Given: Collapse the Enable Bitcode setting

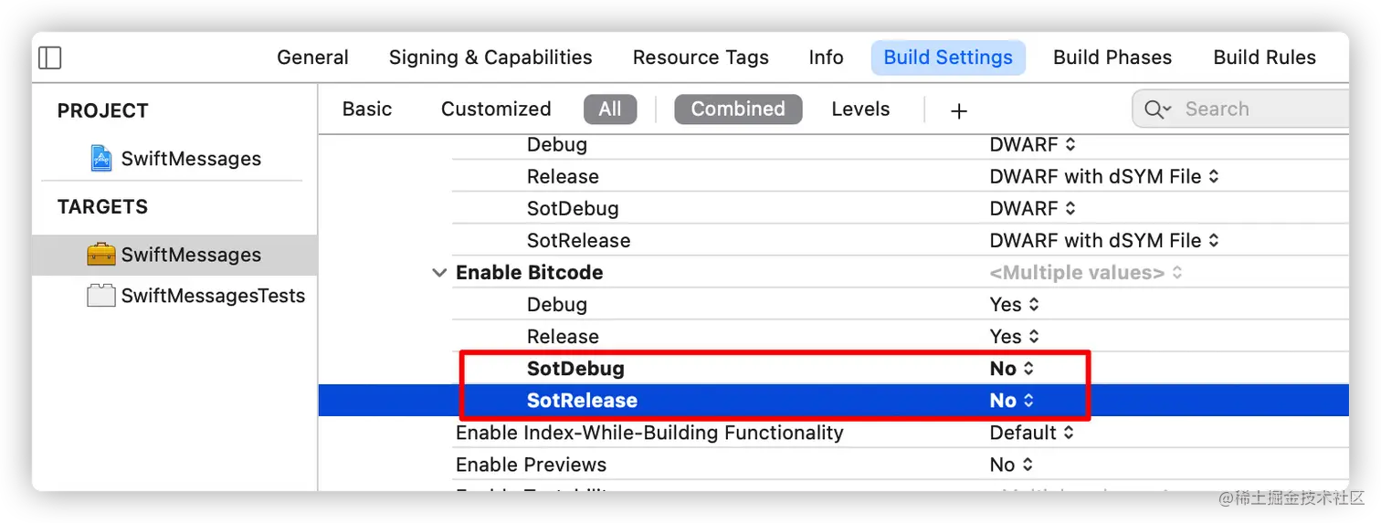Looking at the screenshot, I should click(x=439, y=273).
